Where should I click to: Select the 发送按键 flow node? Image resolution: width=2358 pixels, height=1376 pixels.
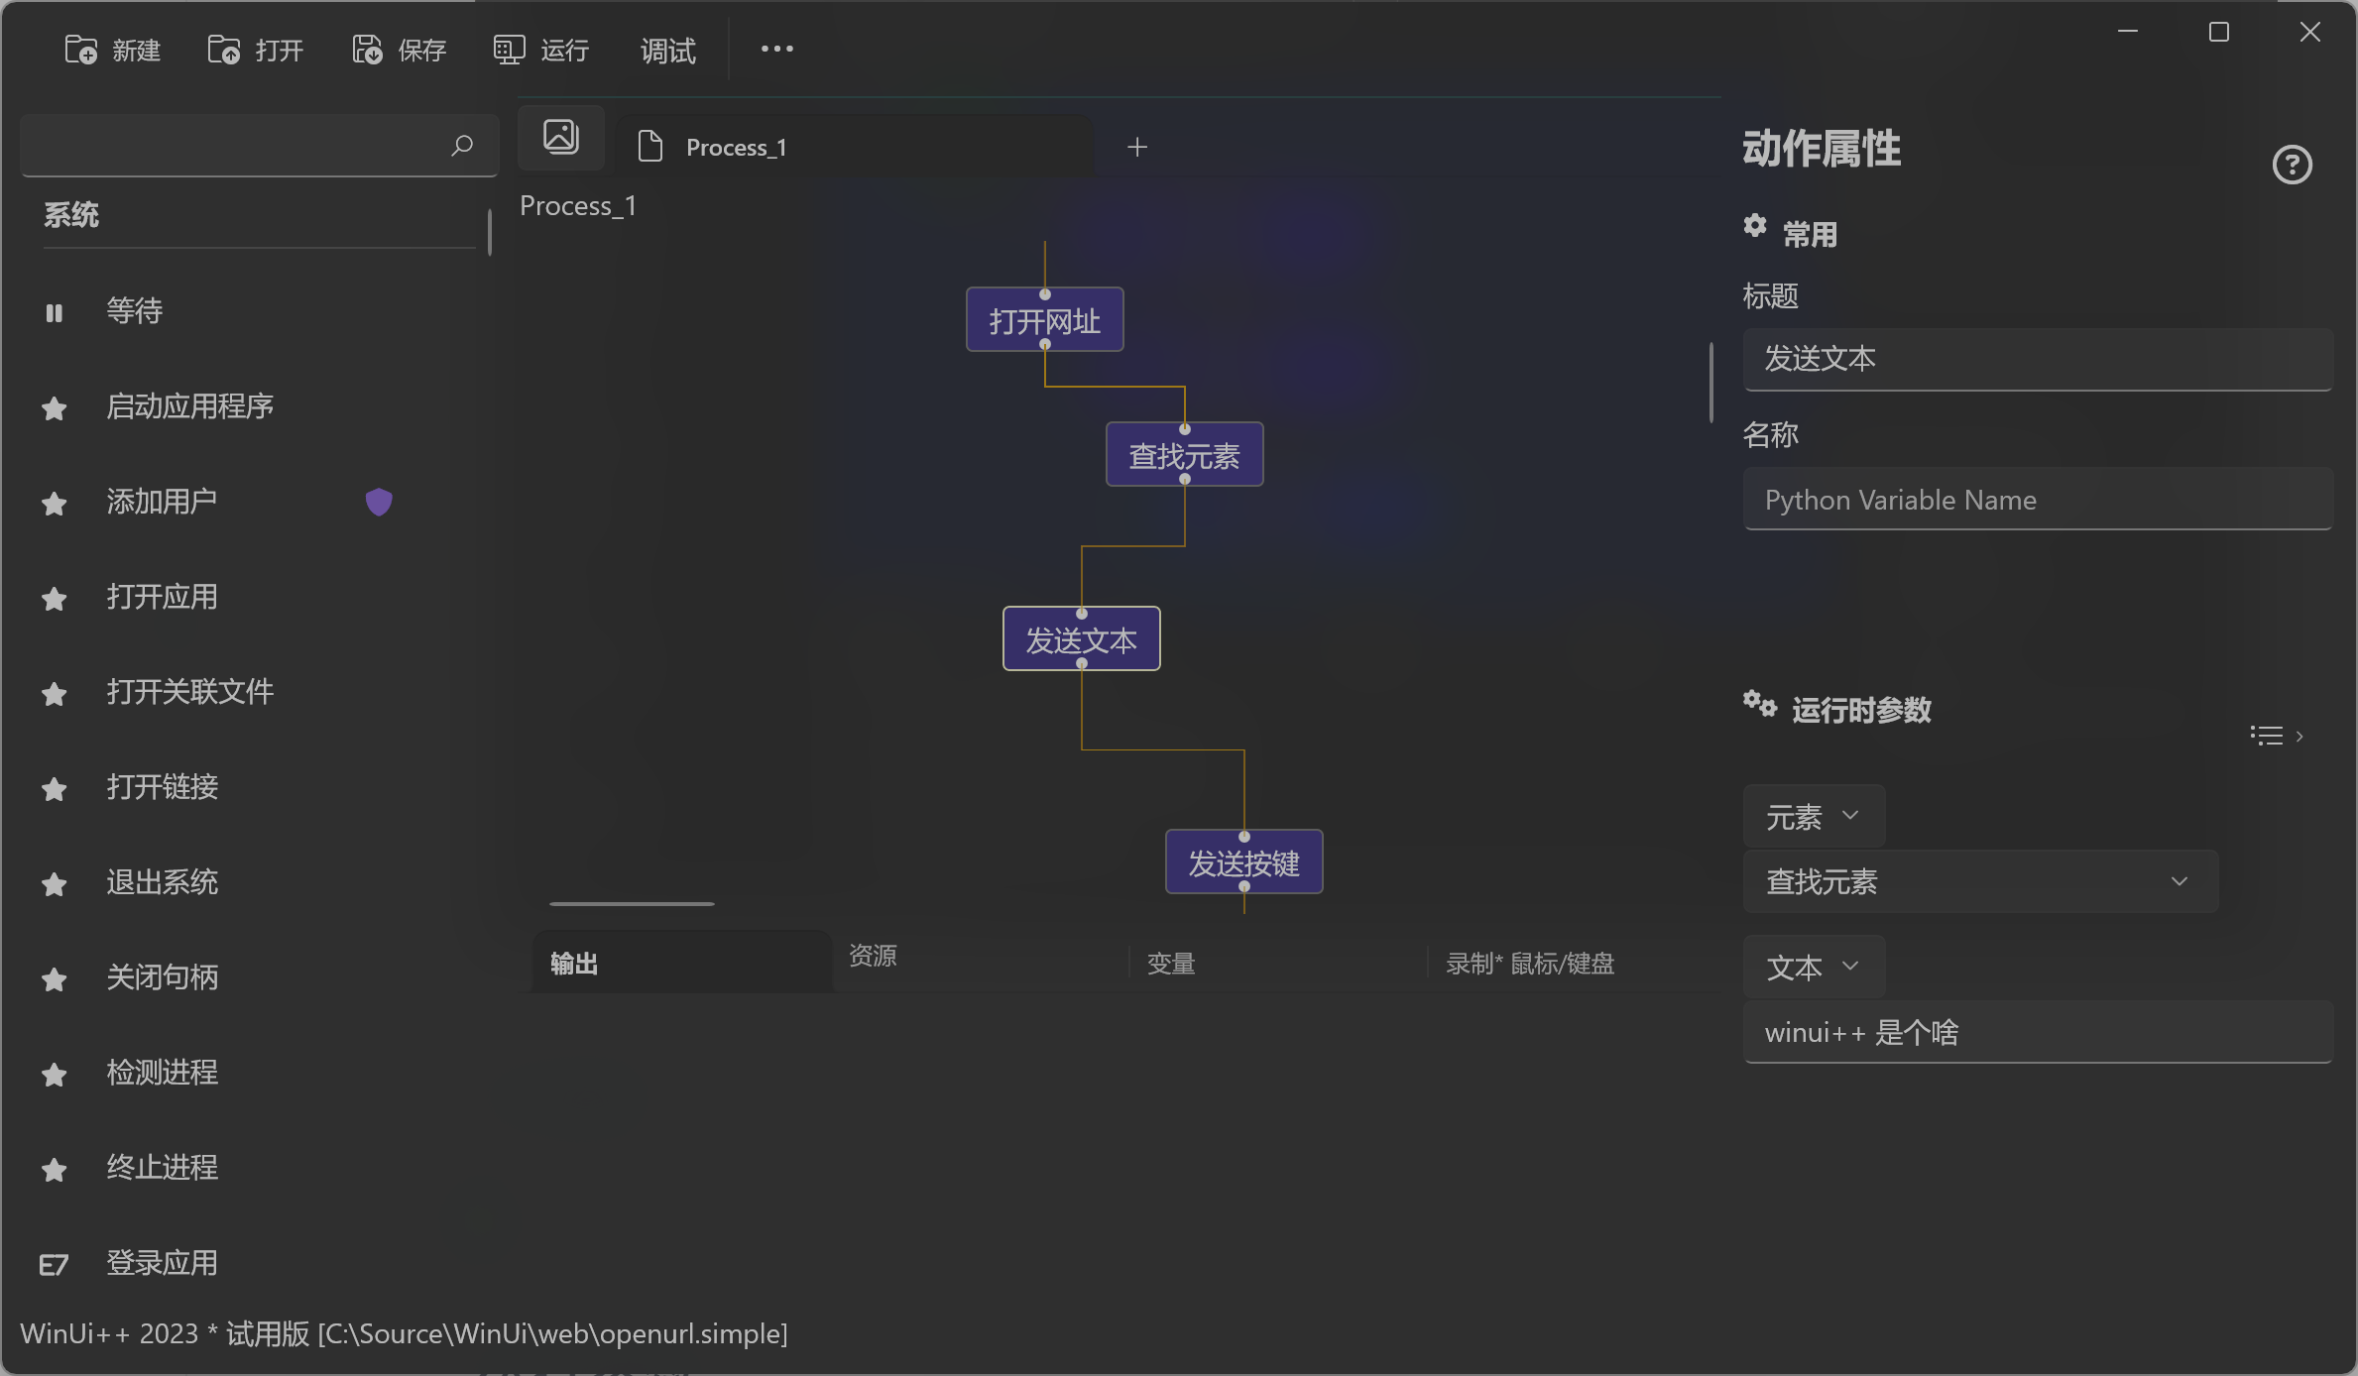tap(1243, 862)
